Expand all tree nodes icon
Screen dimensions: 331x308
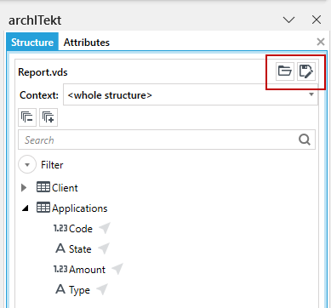[49, 117]
